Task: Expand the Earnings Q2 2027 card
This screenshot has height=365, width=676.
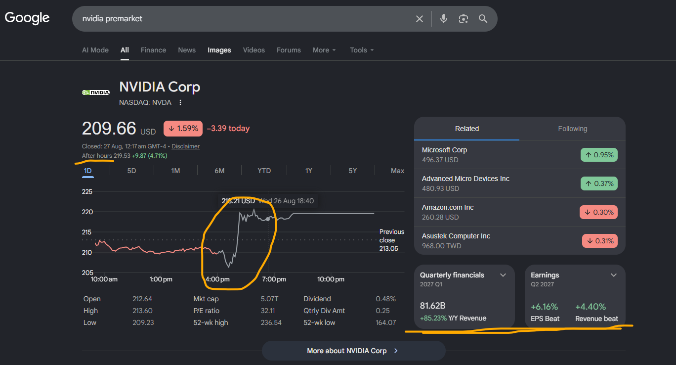Action: click(x=614, y=275)
